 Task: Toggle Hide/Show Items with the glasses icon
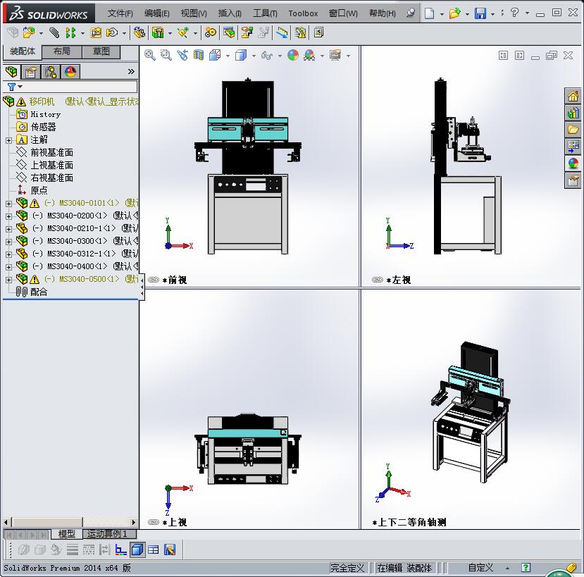point(267,55)
